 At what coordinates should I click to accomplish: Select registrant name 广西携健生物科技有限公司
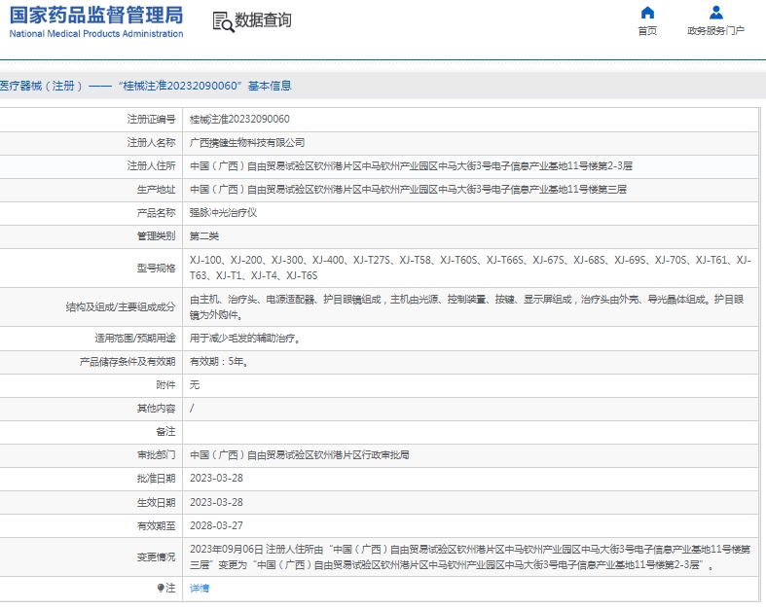(x=247, y=143)
